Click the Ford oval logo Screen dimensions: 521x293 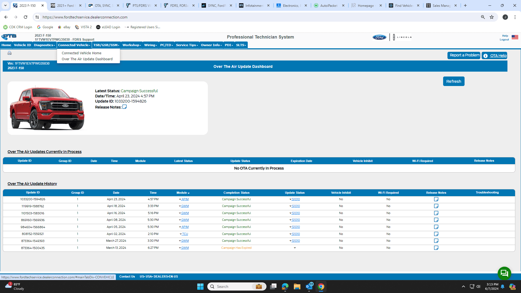pyautogui.click(x=379, y=37)
